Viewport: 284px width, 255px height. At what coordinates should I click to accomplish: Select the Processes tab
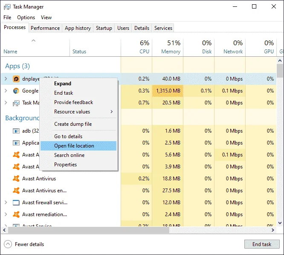click(x=14, y=27)
